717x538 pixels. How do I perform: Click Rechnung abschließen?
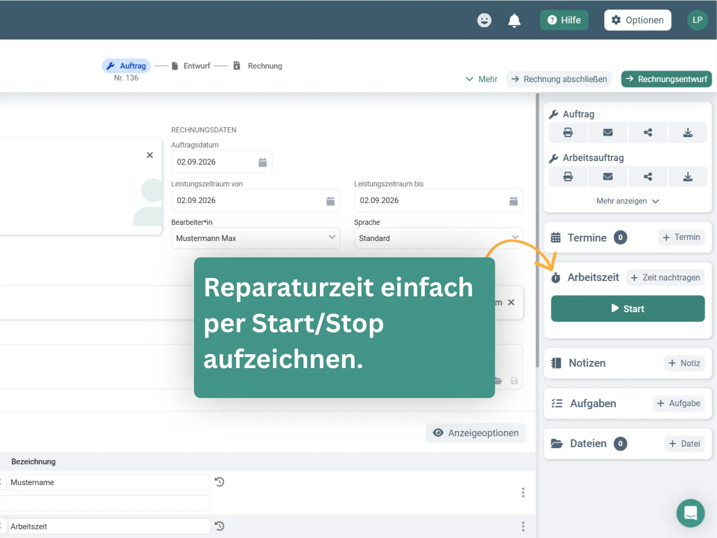click(559, 79)
